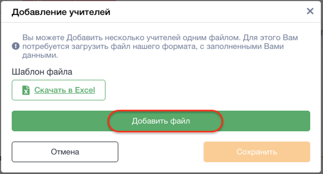Click blank dialog area between Отмена and Сохранить

[161, 152]
